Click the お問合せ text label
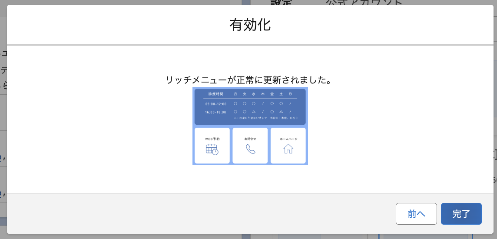 (x=250, y=139)
